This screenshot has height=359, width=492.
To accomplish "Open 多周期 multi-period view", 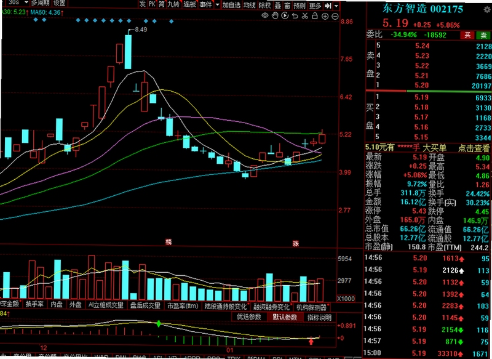I will (41, 3).
